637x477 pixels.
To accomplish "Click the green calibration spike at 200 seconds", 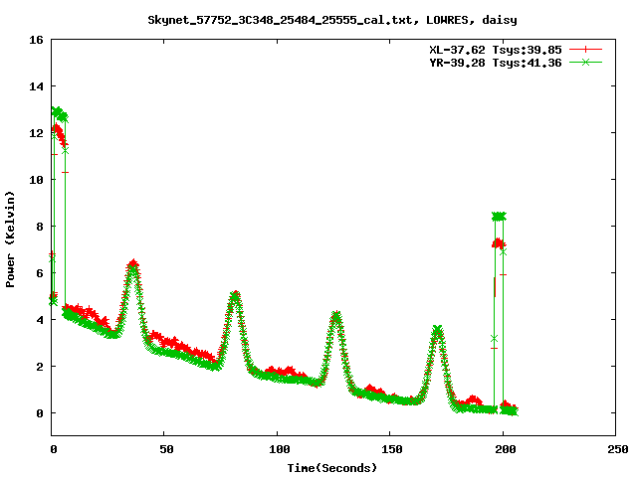I will [x=499, y=217].
